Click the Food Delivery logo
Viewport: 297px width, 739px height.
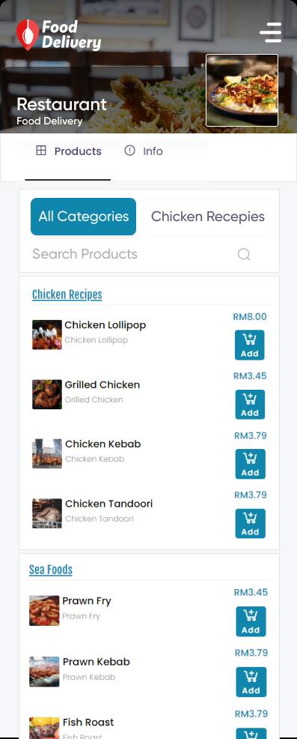coord(59,35)
